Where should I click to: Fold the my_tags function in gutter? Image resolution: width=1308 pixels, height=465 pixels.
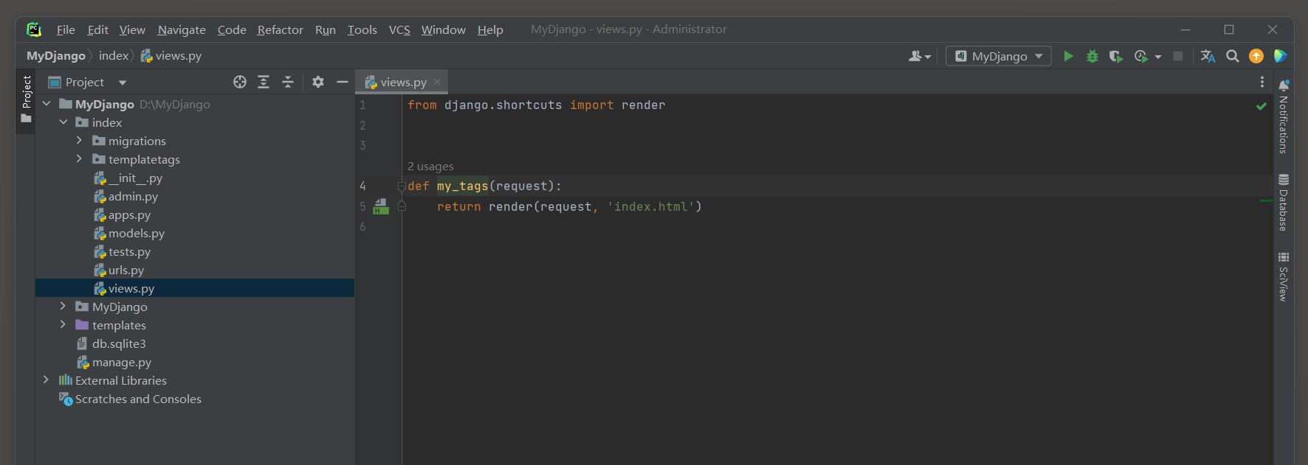click(x=402, y=186)
